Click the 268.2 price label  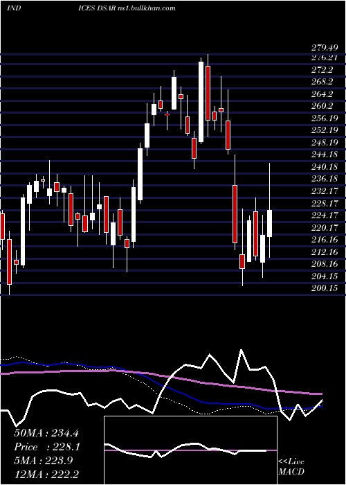[x=322, y=82]
